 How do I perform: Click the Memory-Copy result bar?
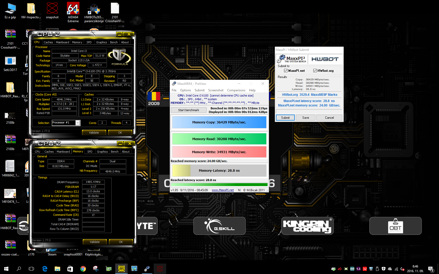click(x=219, y=122)
